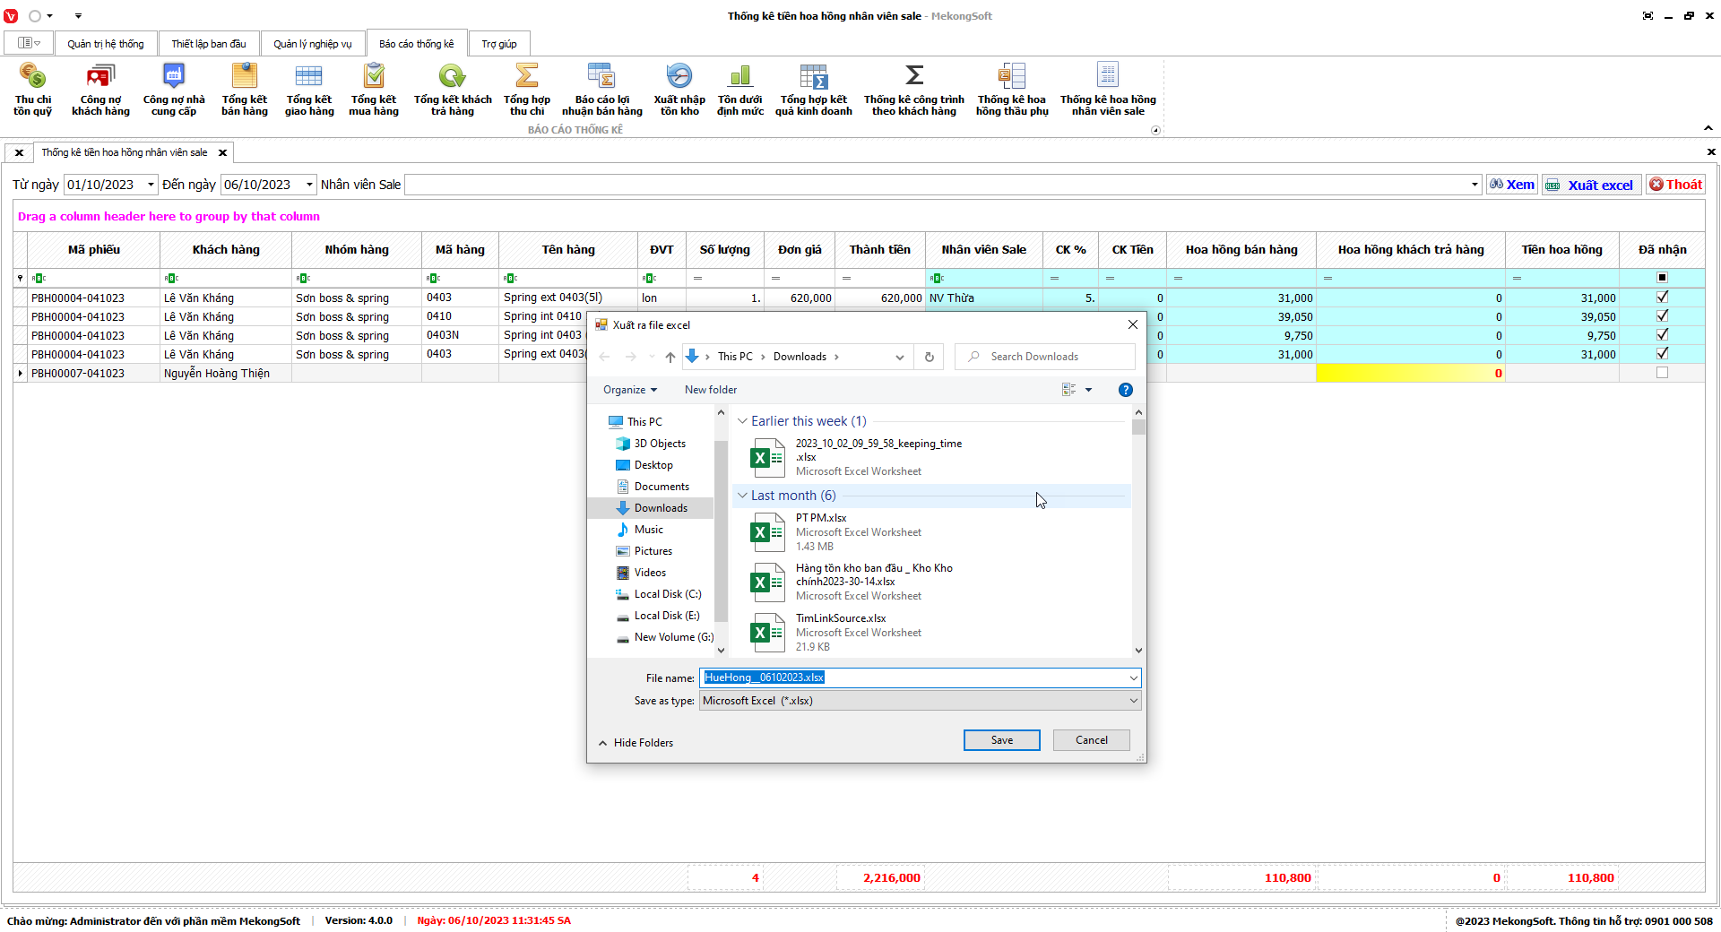Image resolution: width=1721 pixels, height=932 pixels.
Task: Close the Xuất ra file excel dialog
Action: pos(1133,324)
